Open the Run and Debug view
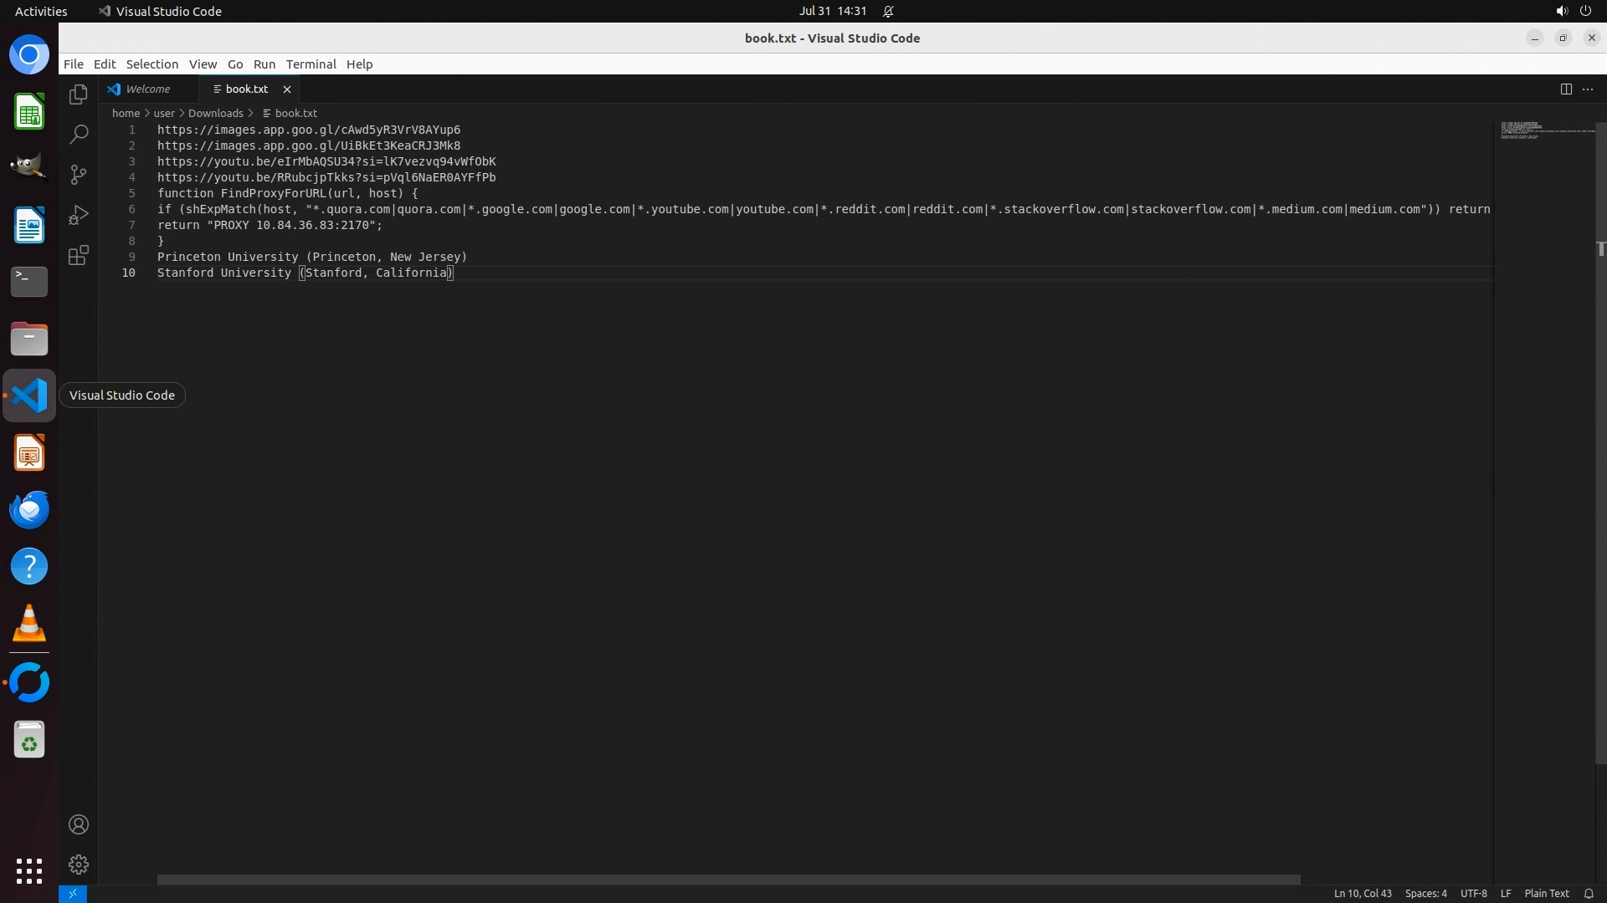The image size is (1607, 903). [79, 215]
